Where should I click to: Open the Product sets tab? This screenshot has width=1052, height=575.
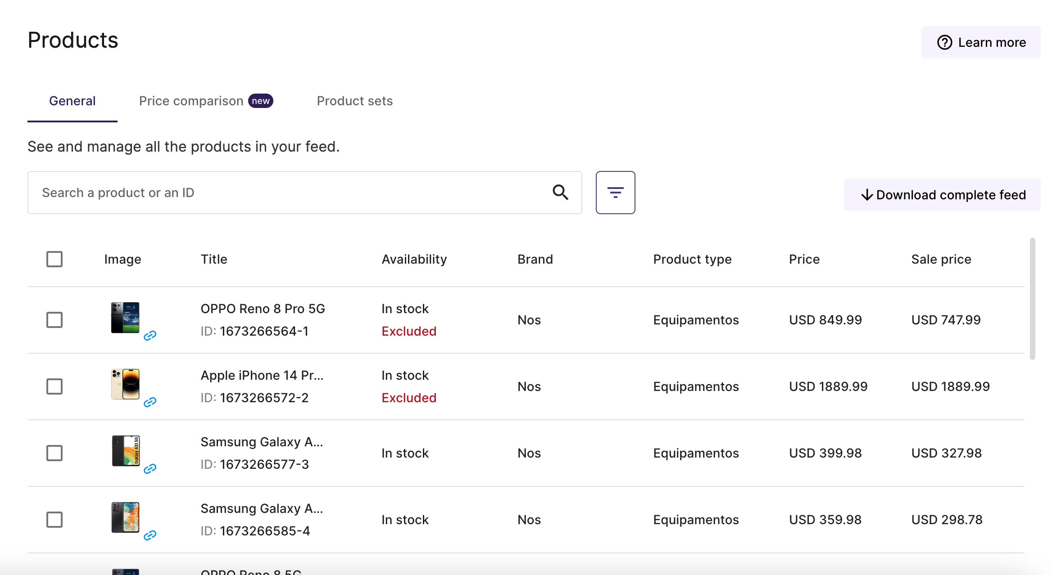click(x=355, y=101)
